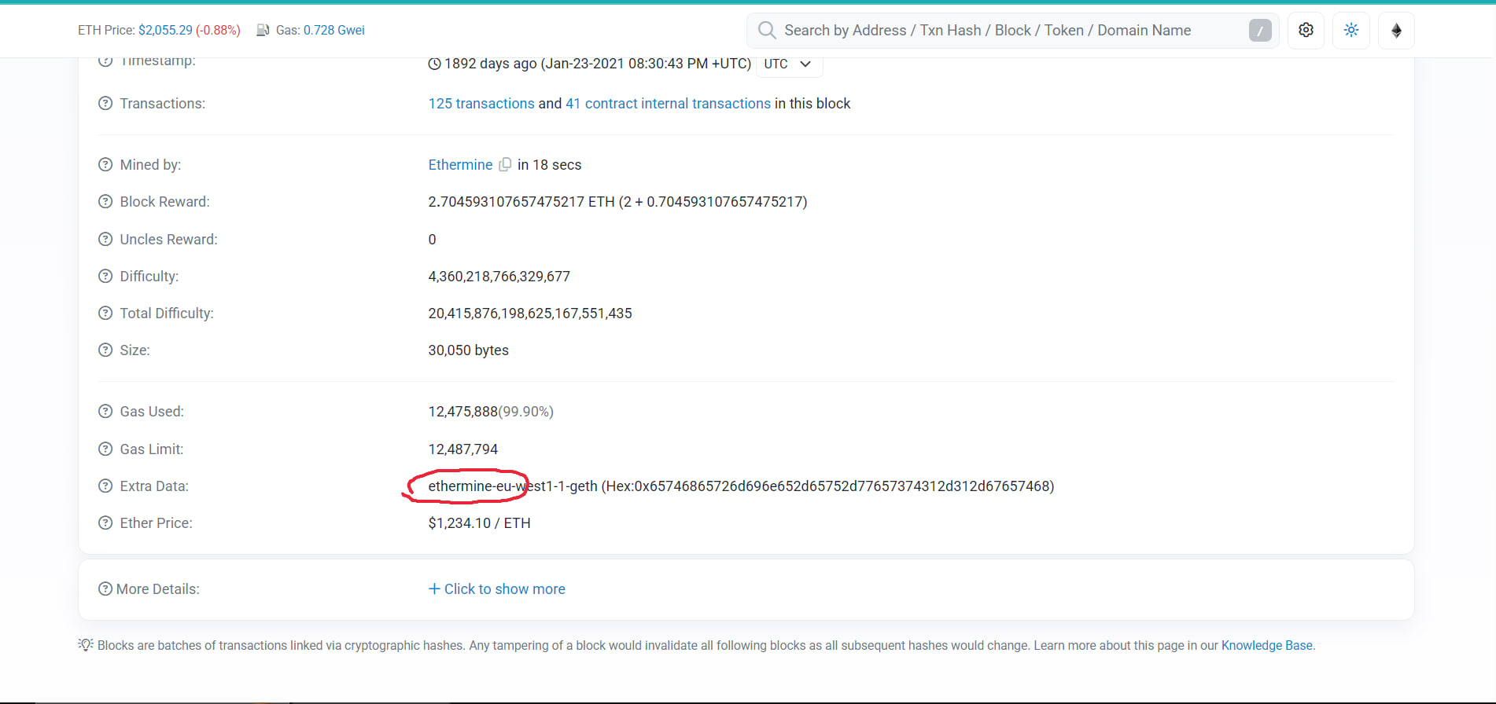Select total difficulty value 20,415,876,198,625,167,551,435
The image size is (1496, 704).
[x=530, y=313]
